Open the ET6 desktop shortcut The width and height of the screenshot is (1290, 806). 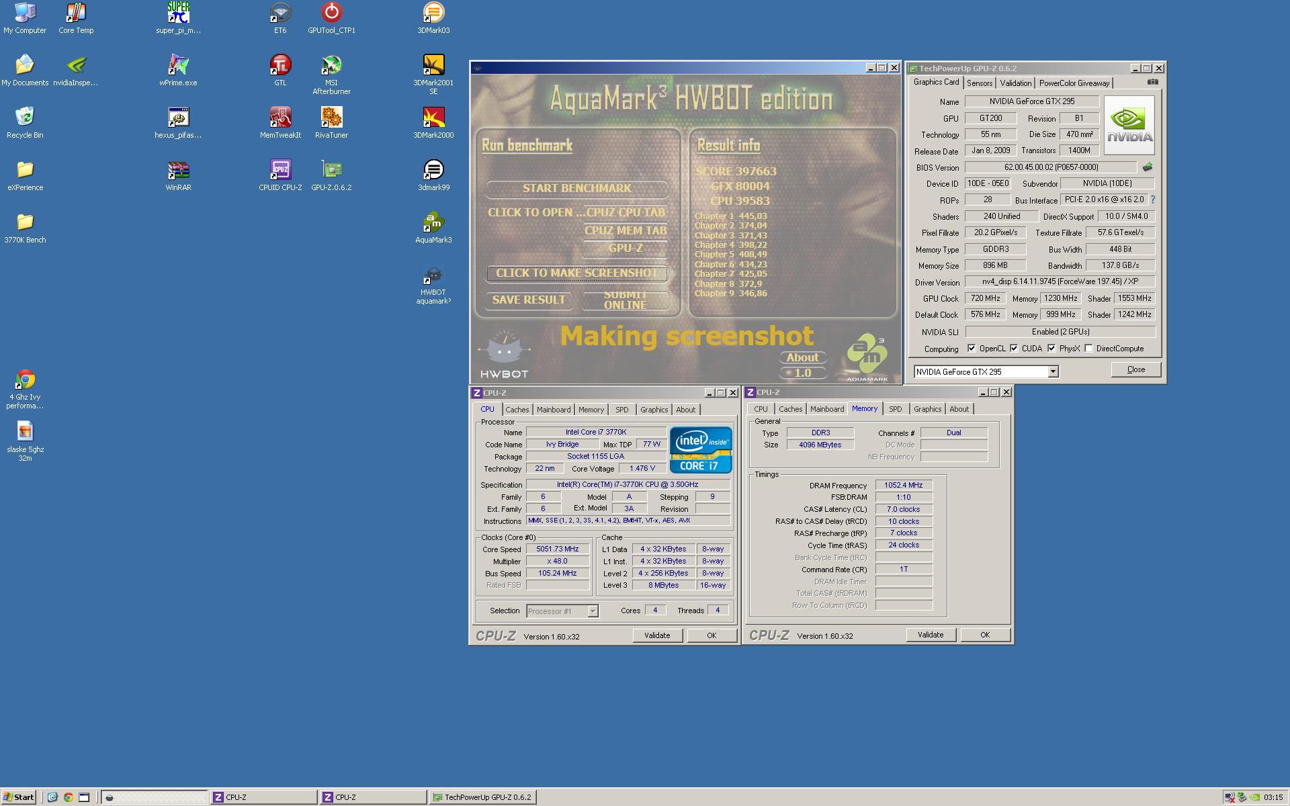pyautogui.click(x=280, y=18)
